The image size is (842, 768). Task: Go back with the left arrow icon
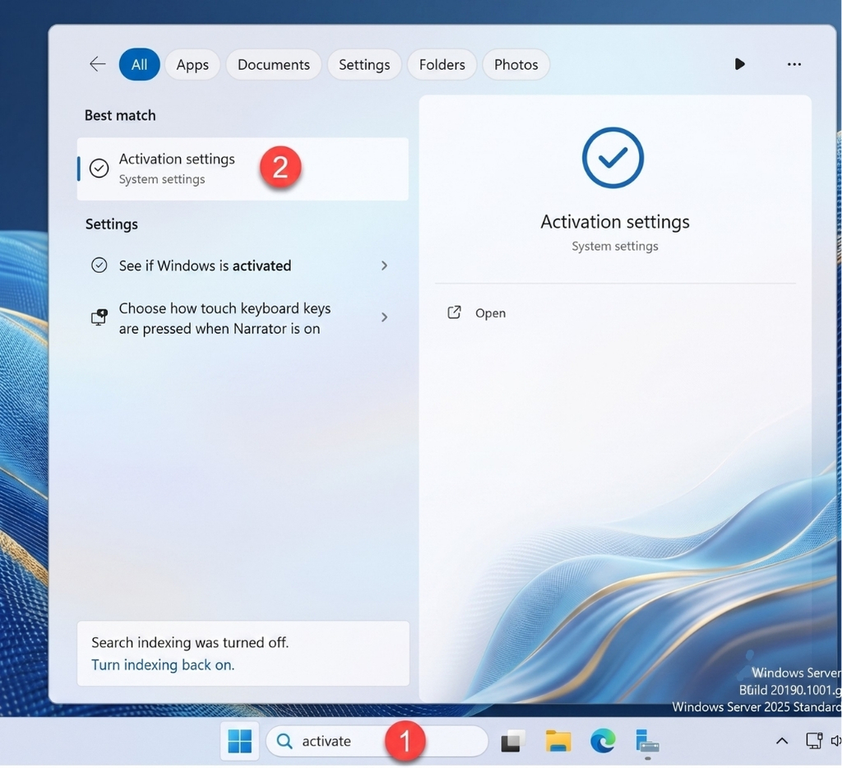point(97,64)
